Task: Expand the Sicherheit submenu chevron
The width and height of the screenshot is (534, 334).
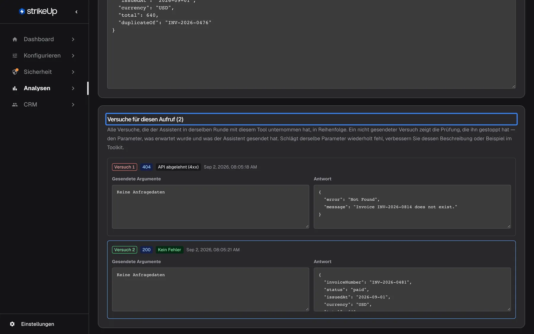Action: (x=73, y=72)
